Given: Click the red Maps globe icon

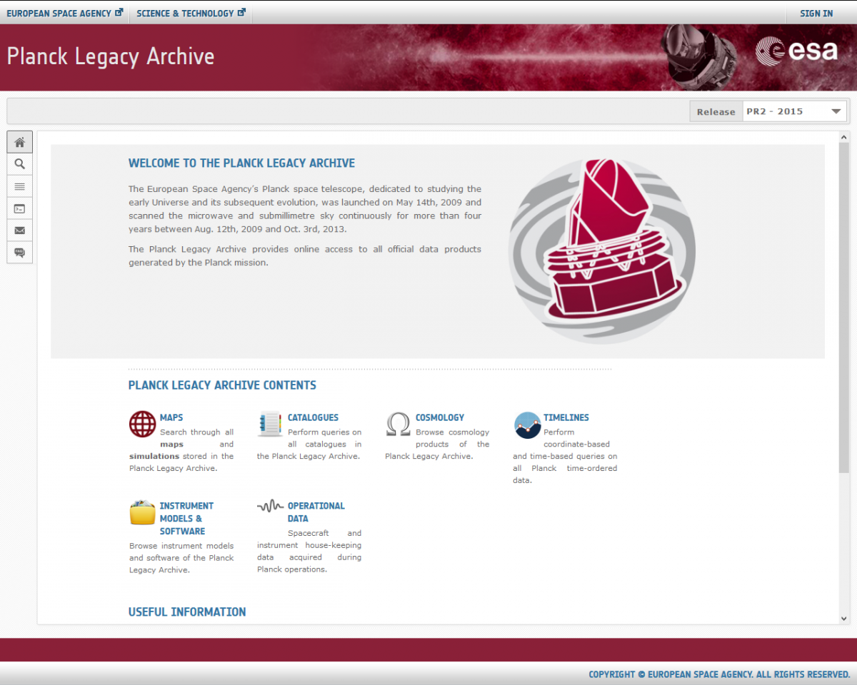Looking at the screenshot, I should pyautogui.click(x=142, y=424).
